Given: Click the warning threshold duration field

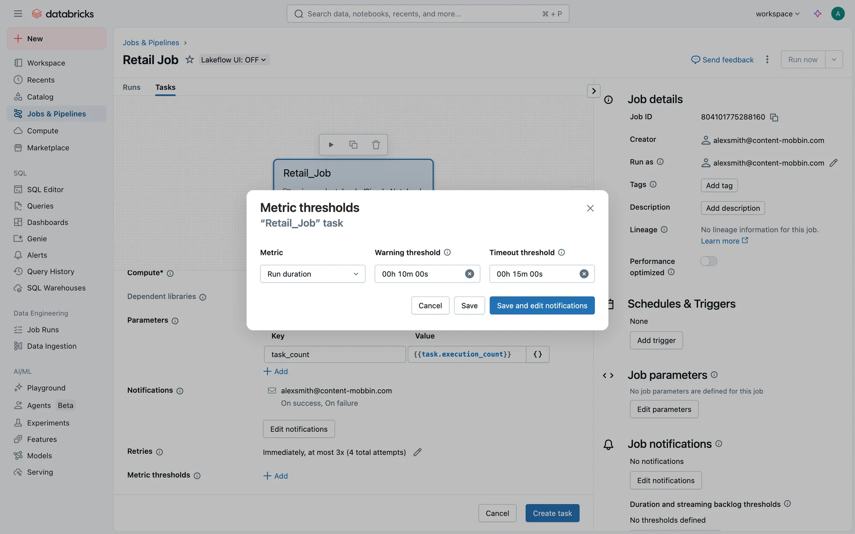Looking at the screenshot, I should tap(419, 274).
